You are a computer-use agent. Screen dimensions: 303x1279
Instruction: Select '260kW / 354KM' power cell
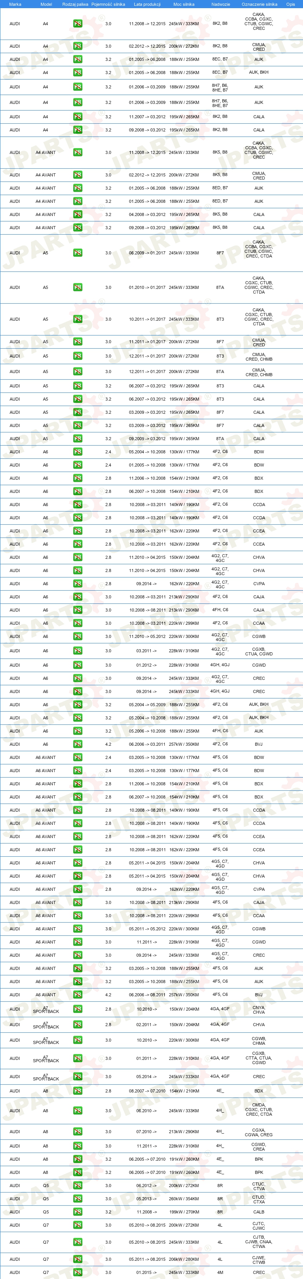click(x=184, y=1199)
